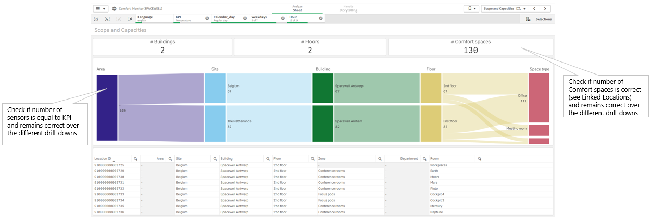Select the Spacewell Arnhem building segment
Screen dimensions: 651x222
coord(323,124)
